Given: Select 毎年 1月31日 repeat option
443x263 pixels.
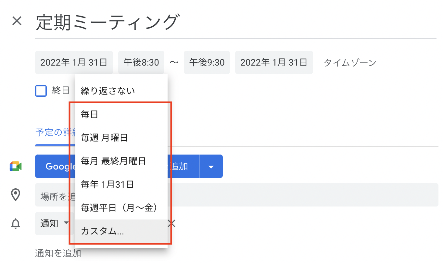Looking at the screenshot, I should point(108,185).
